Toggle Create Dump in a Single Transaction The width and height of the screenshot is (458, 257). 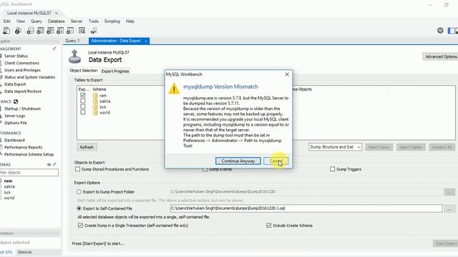coord(80,226)
